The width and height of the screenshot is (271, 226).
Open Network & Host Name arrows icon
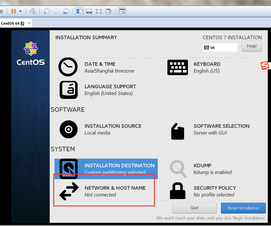69,191
